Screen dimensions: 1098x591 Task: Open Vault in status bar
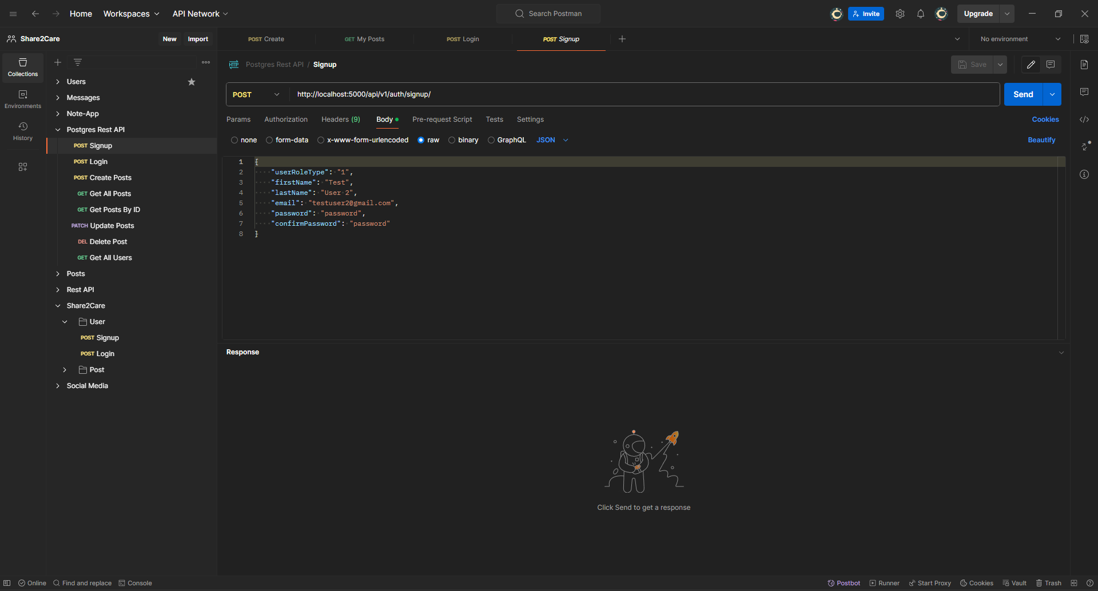[1015, 583]
